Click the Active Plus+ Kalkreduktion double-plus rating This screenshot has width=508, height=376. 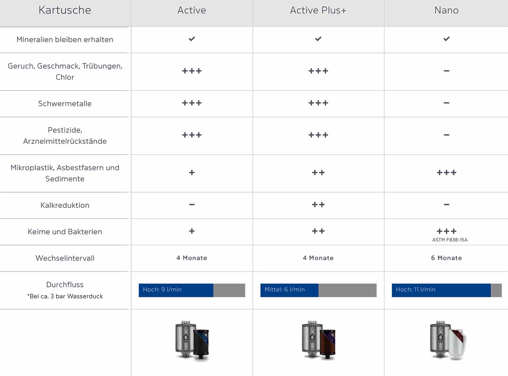click(x=318, y=204)
